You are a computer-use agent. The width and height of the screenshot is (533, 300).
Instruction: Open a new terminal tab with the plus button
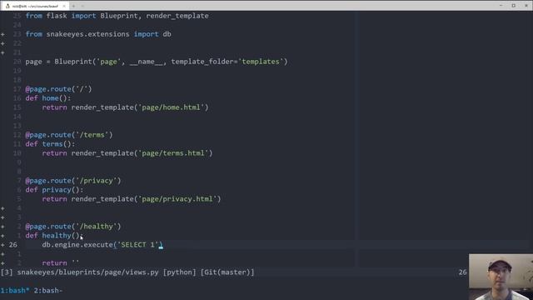coord(73,6)
